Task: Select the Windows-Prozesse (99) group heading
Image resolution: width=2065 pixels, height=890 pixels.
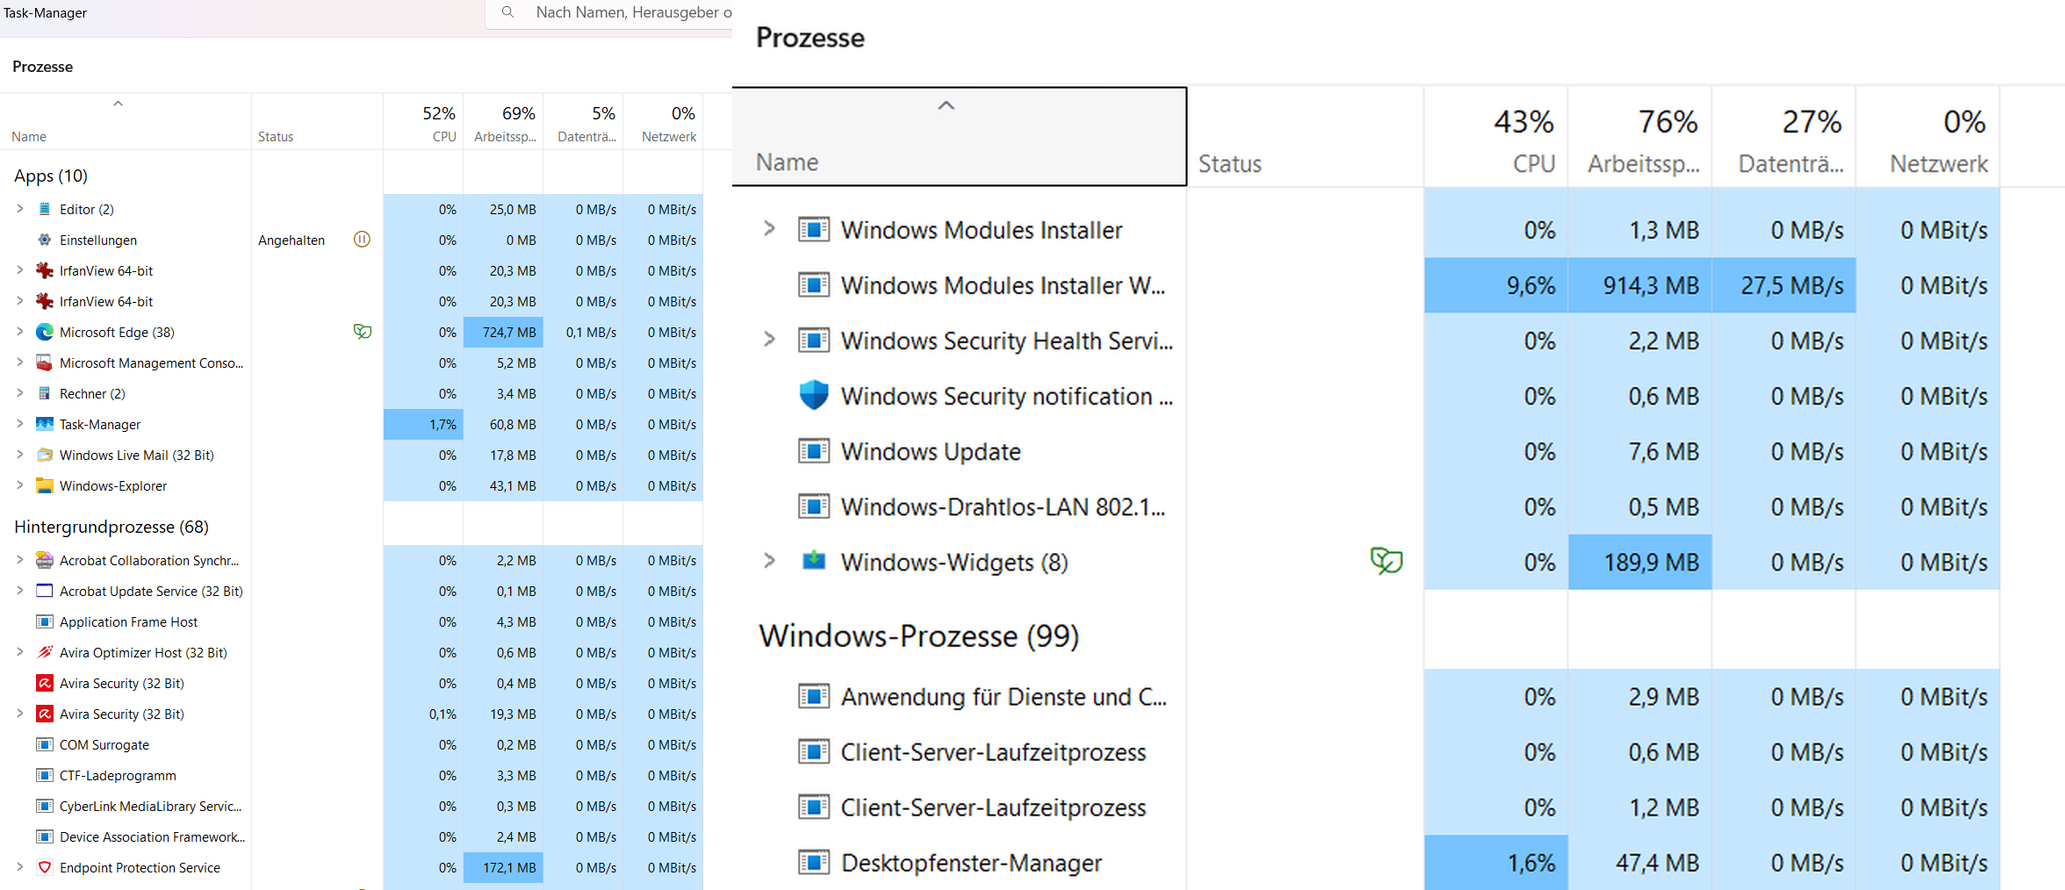Action: pos(918,635)
